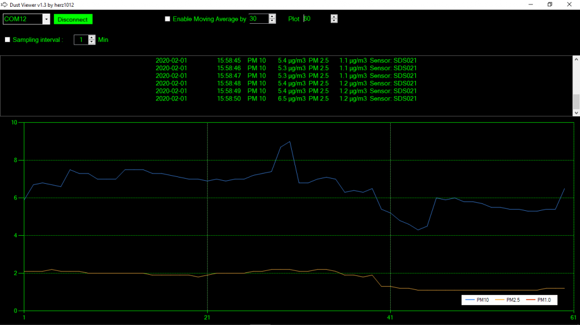Click the Dust Viewer app icon in title bar
This screenshot has width=580, height=325.
(x=5, y=5)
